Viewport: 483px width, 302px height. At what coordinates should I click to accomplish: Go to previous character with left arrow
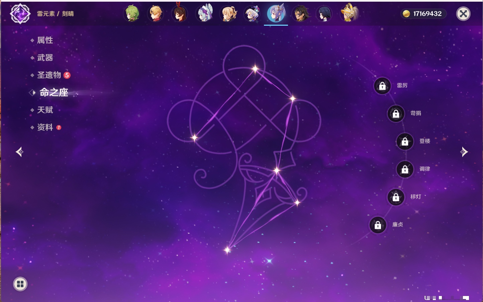pos(19,152)
